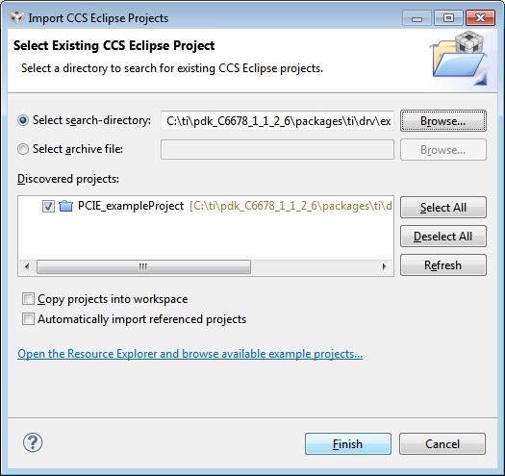Enable Automatically import referenced projects
The height and width of the screenshot is (476, 505).
(x=28, y=319)
